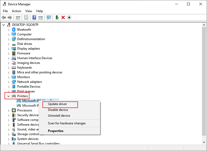Viewport: 207px width, 151px height.
Task: Click the Disk drives icon
Action: (14, 44)
